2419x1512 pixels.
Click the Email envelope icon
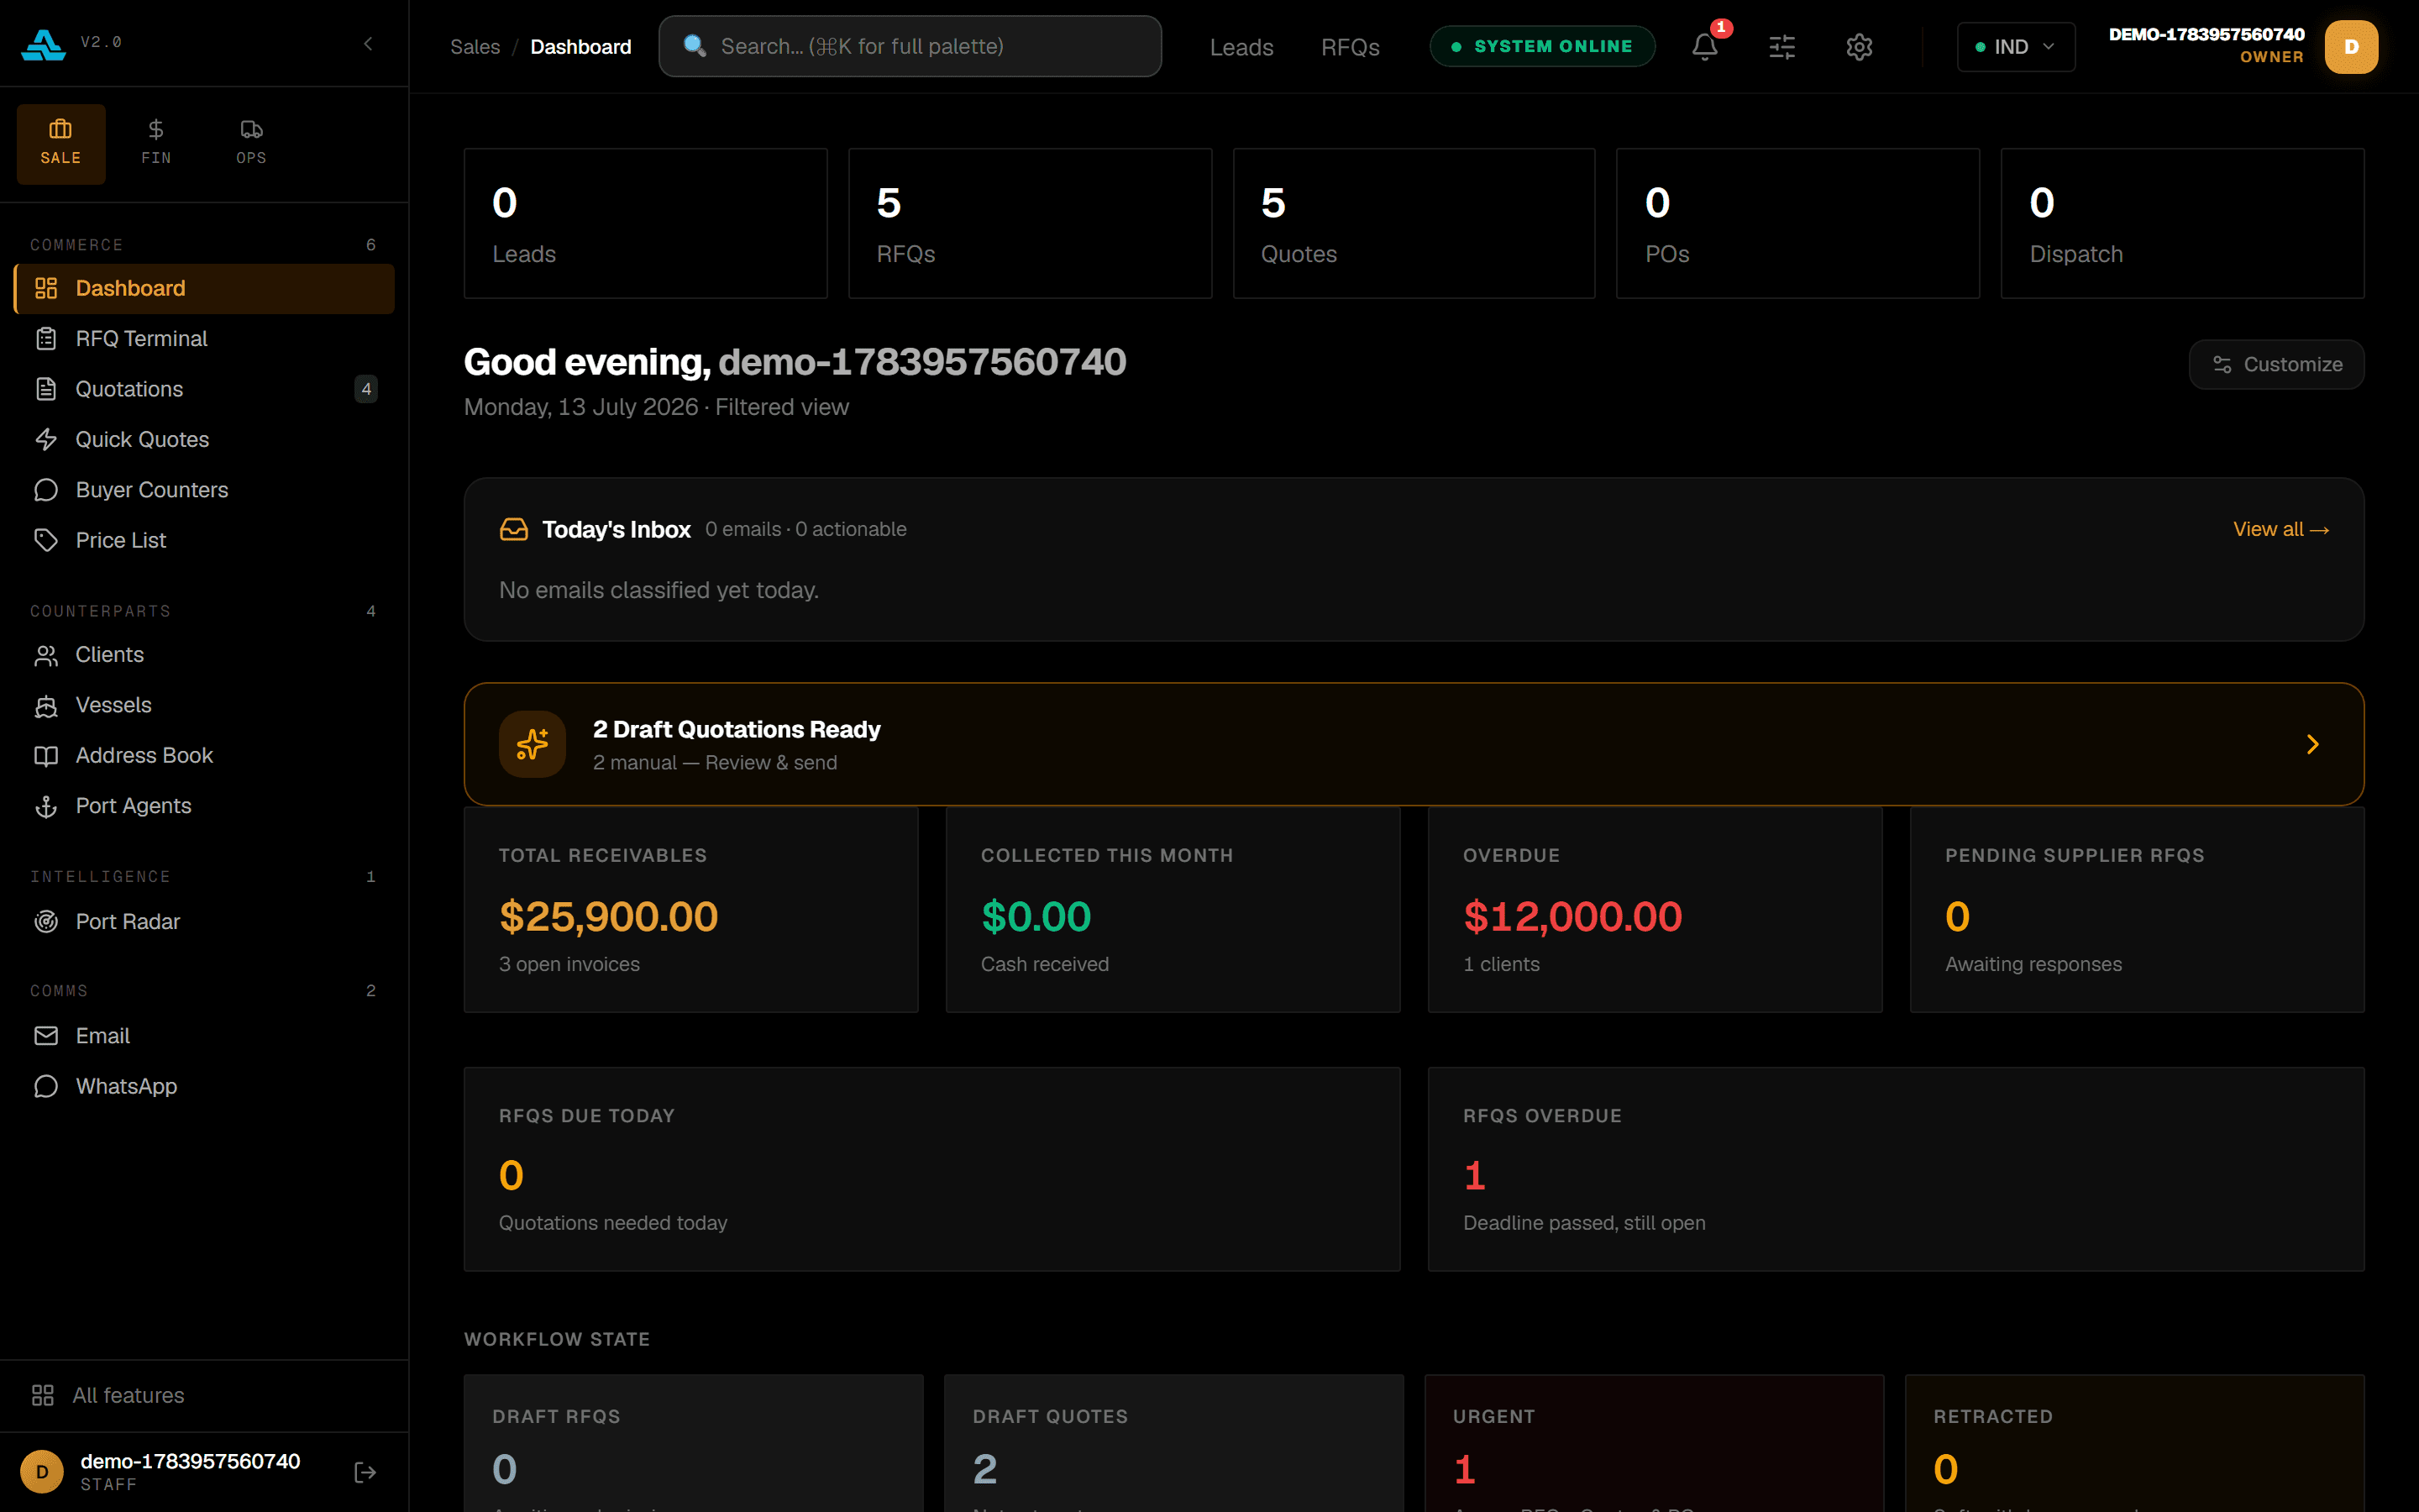46,1036
